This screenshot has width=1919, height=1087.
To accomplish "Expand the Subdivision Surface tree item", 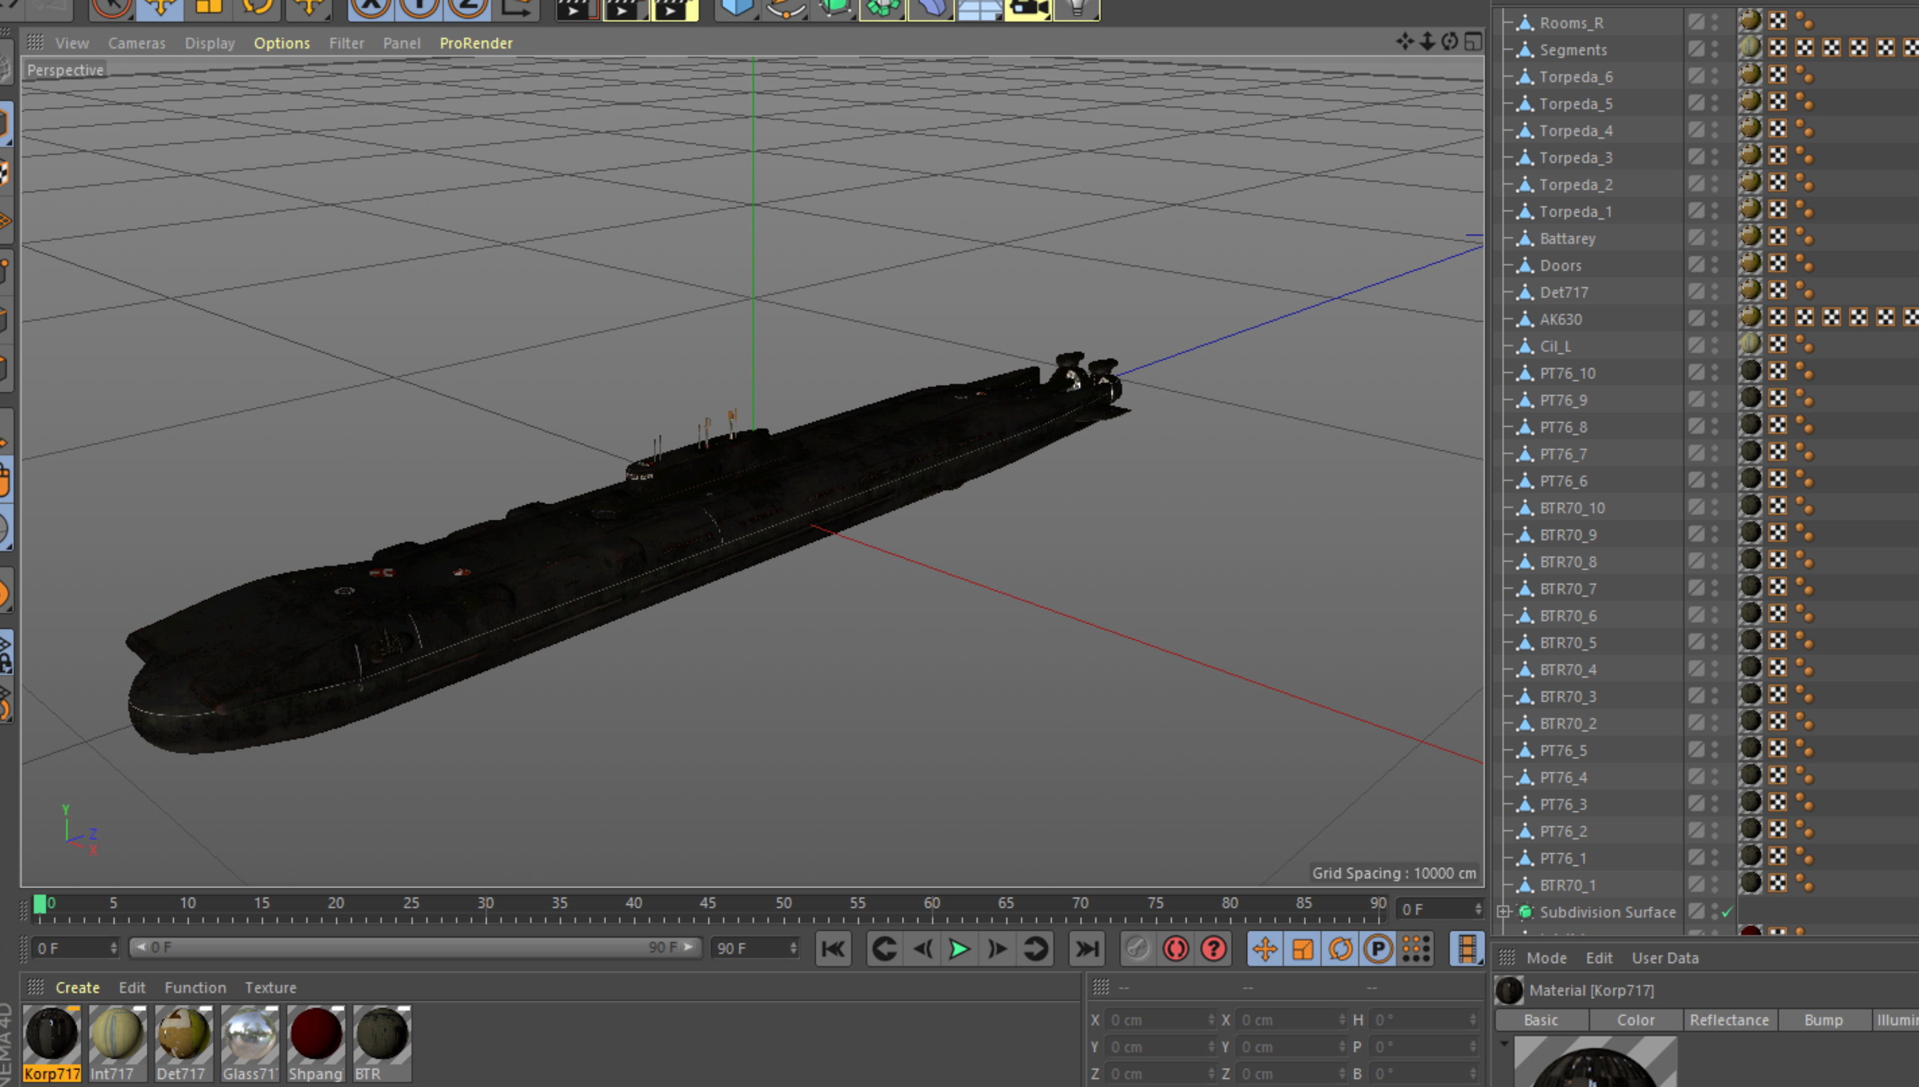I will (x=1504, y=912).
